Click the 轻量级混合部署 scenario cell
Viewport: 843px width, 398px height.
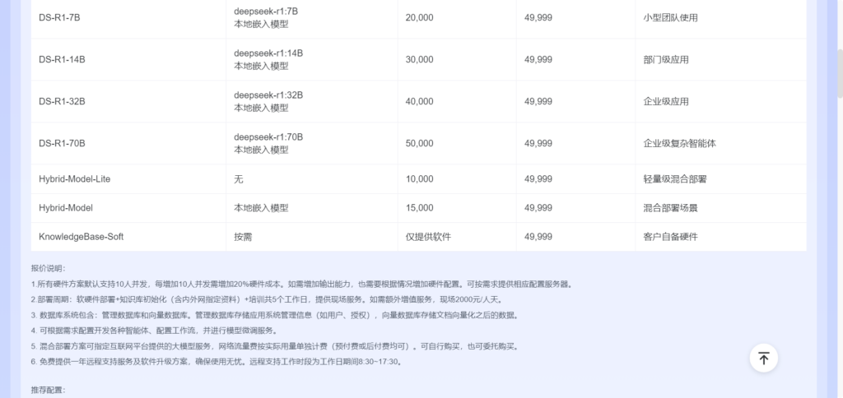pos(720,179)
